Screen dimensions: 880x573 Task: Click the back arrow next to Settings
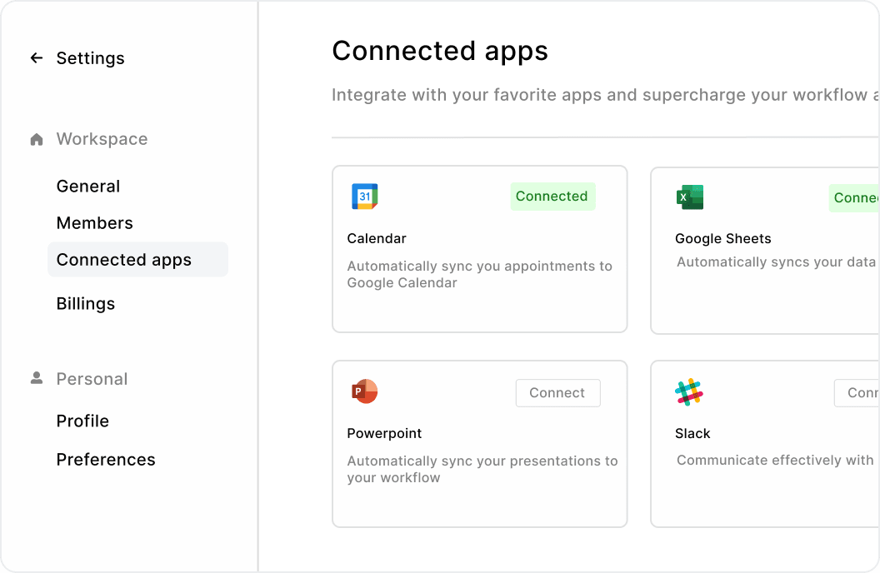pos(37,58)
